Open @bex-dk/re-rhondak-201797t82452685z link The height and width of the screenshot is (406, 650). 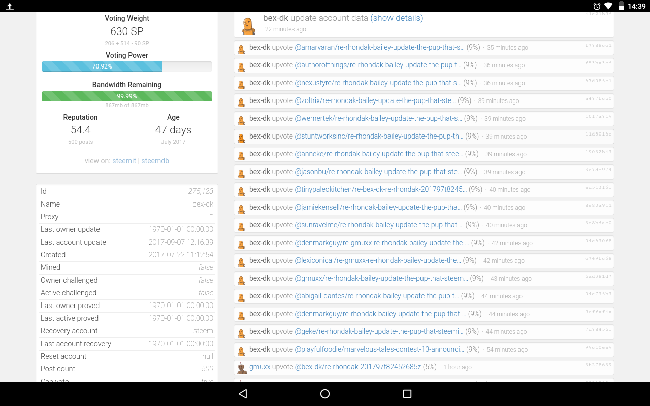[358, 367]
